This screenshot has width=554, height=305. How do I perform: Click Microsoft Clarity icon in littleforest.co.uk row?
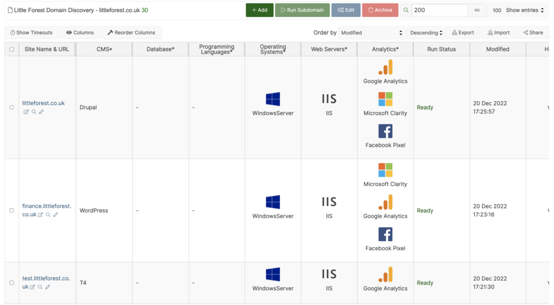(385, 99)
